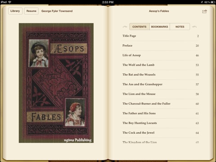216x162 pixels.
Task: Tap page number 46 for Life of Aesop
Action: (197, 55)
